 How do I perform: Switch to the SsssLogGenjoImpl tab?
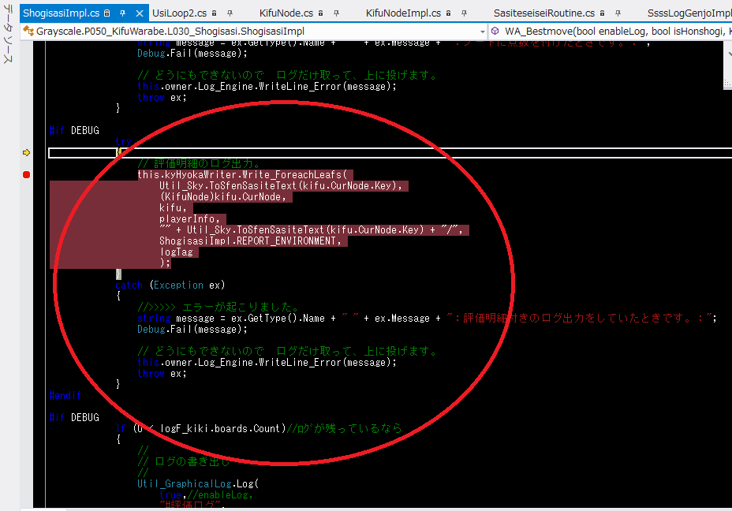point(689,13)
